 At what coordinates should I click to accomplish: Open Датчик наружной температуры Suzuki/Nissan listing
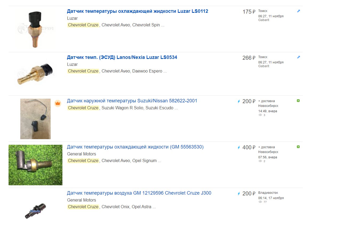pyautogui.click(x=132, y=101)
